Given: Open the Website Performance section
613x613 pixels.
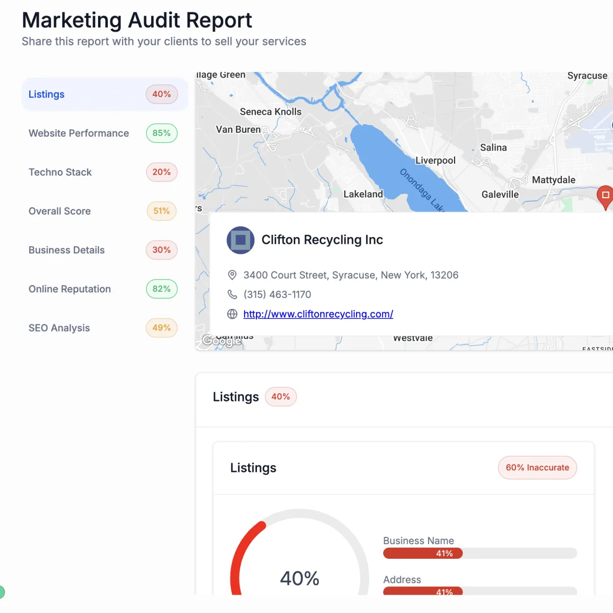Looking at the screenshot, I should pyautogui.click(x=105, y=133).
